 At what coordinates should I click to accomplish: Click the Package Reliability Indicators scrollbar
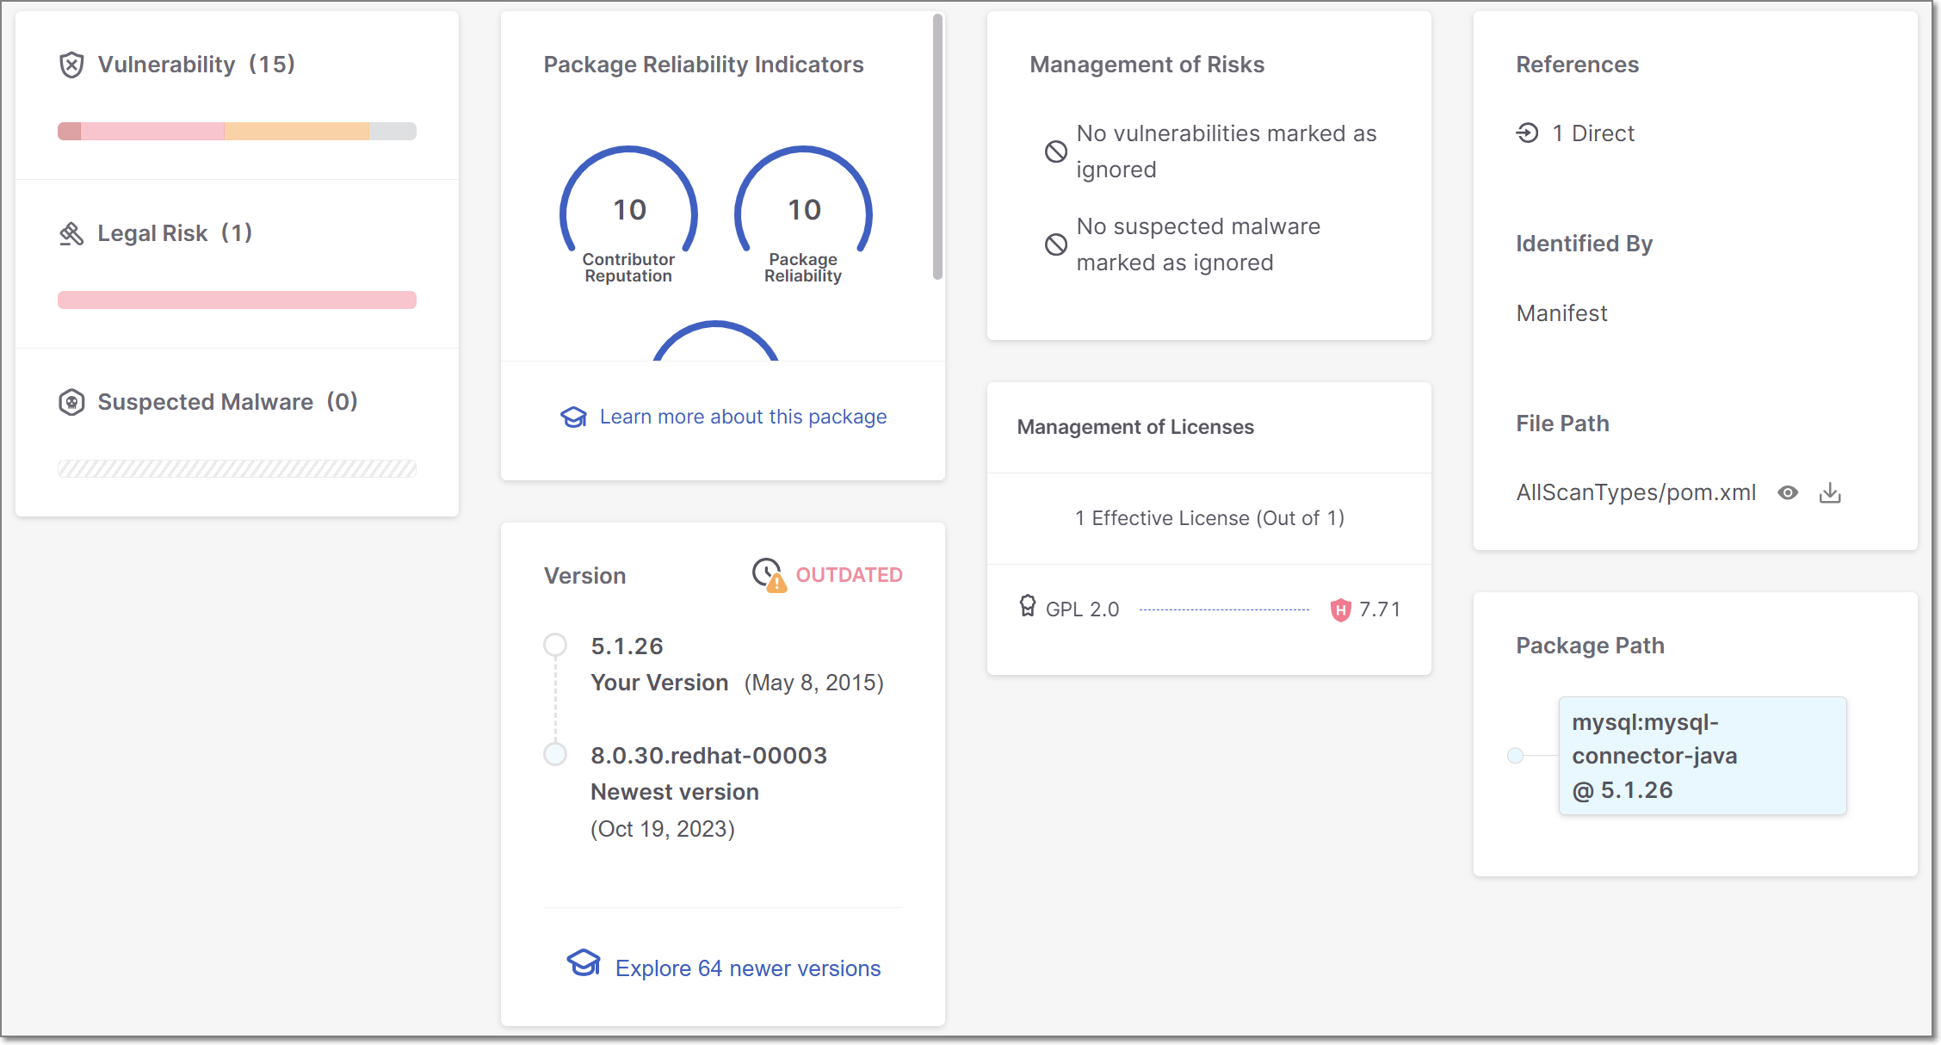pyautogui.click(x=937, y=146)
